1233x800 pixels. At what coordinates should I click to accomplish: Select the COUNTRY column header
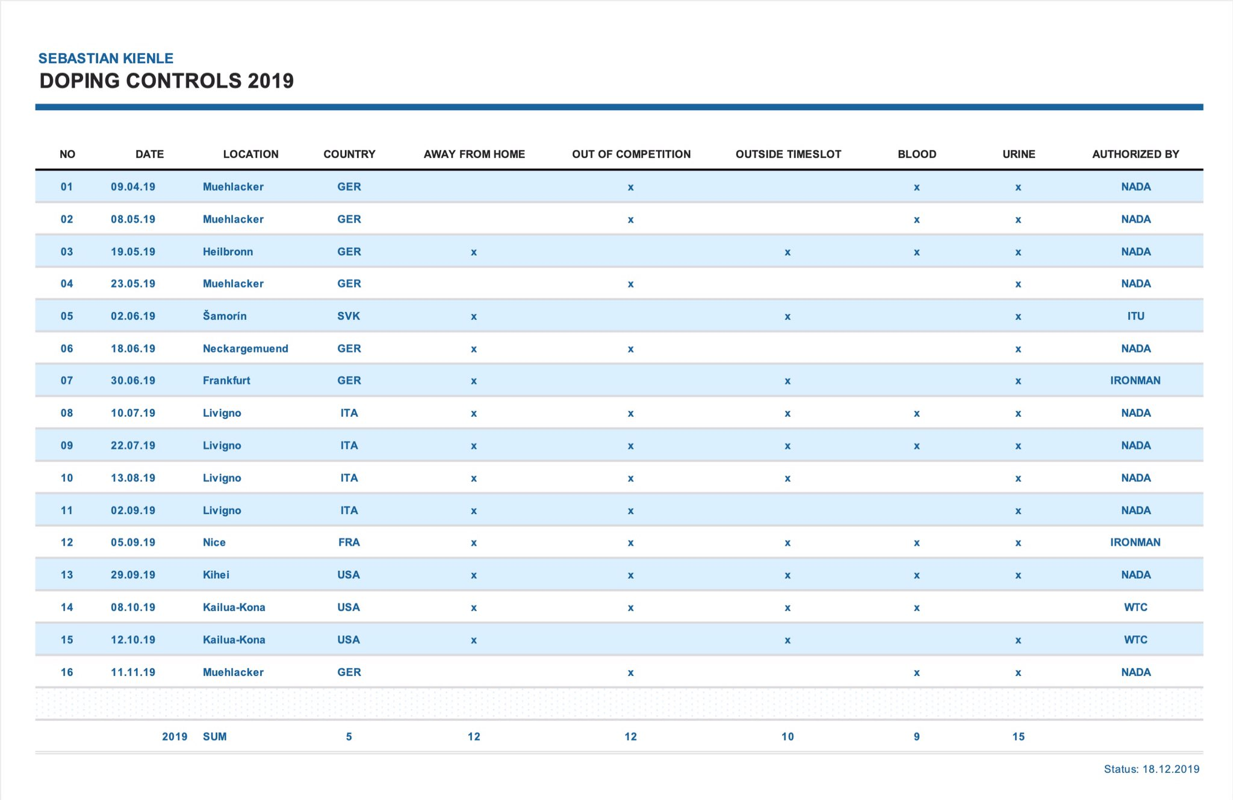tap(349, 154)
